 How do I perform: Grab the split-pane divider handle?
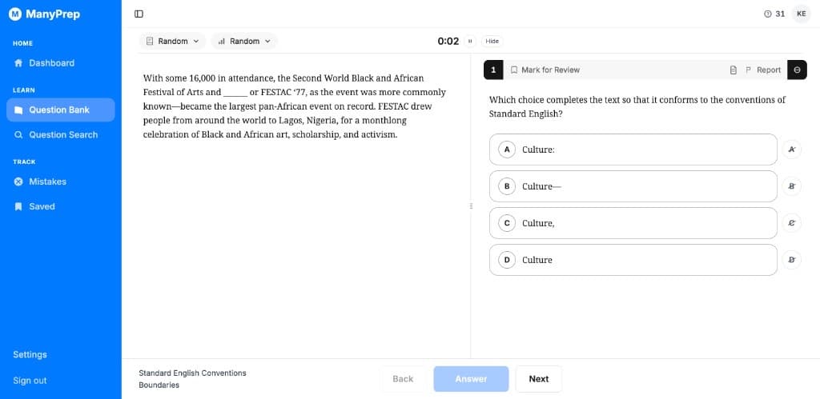click(x=471, y=206)
